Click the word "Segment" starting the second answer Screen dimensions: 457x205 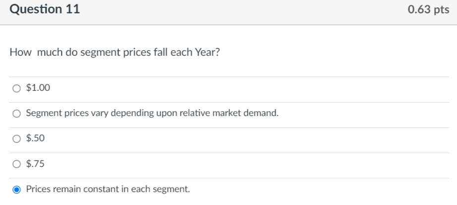(42, 114)
